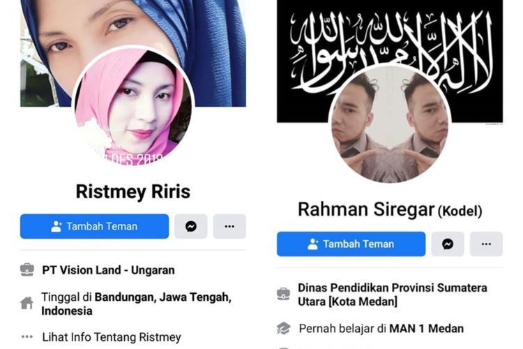Open PT Vision Land - Ungaran workplace link
The height and width of the screenshot is (349, 523).
tap(108, 270)
